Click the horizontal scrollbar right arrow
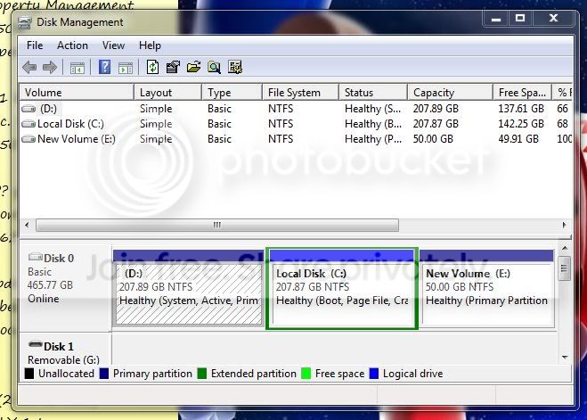 565,225
